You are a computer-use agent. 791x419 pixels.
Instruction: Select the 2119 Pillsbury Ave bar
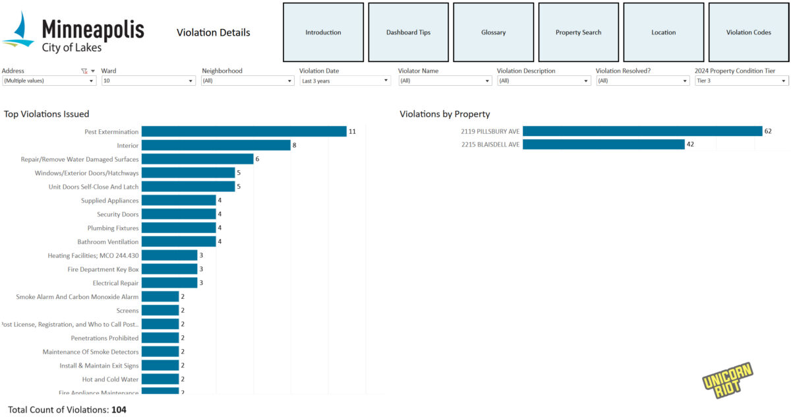click(x=642, y=131)
